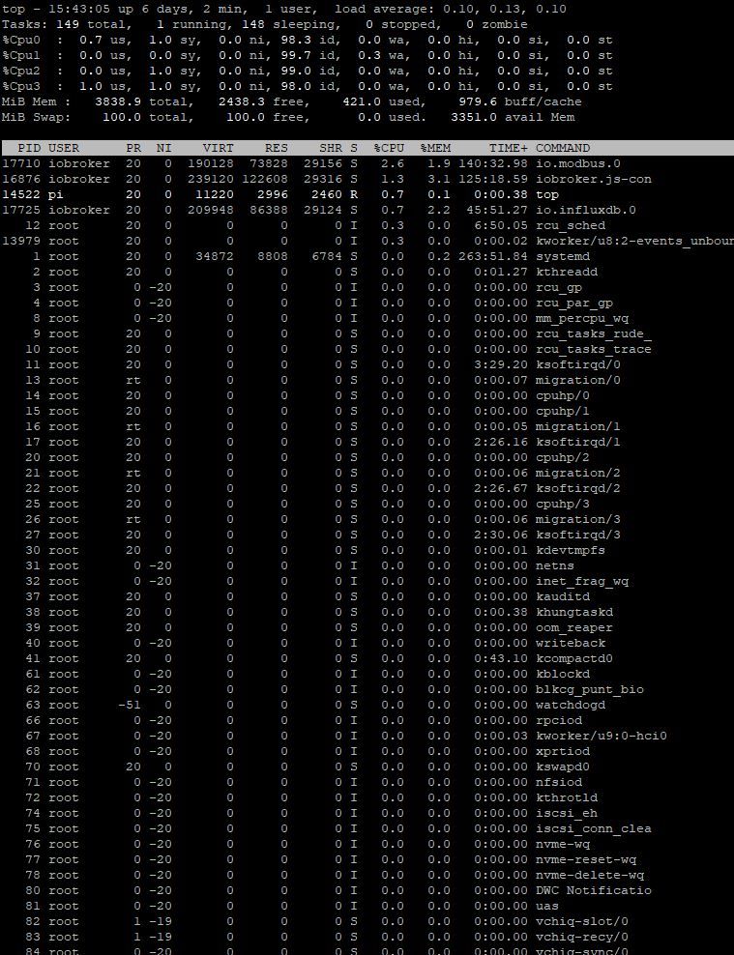Click PID 16876 in the table
This screenshot has height=955, width=734.
click(x=21, y=179)
